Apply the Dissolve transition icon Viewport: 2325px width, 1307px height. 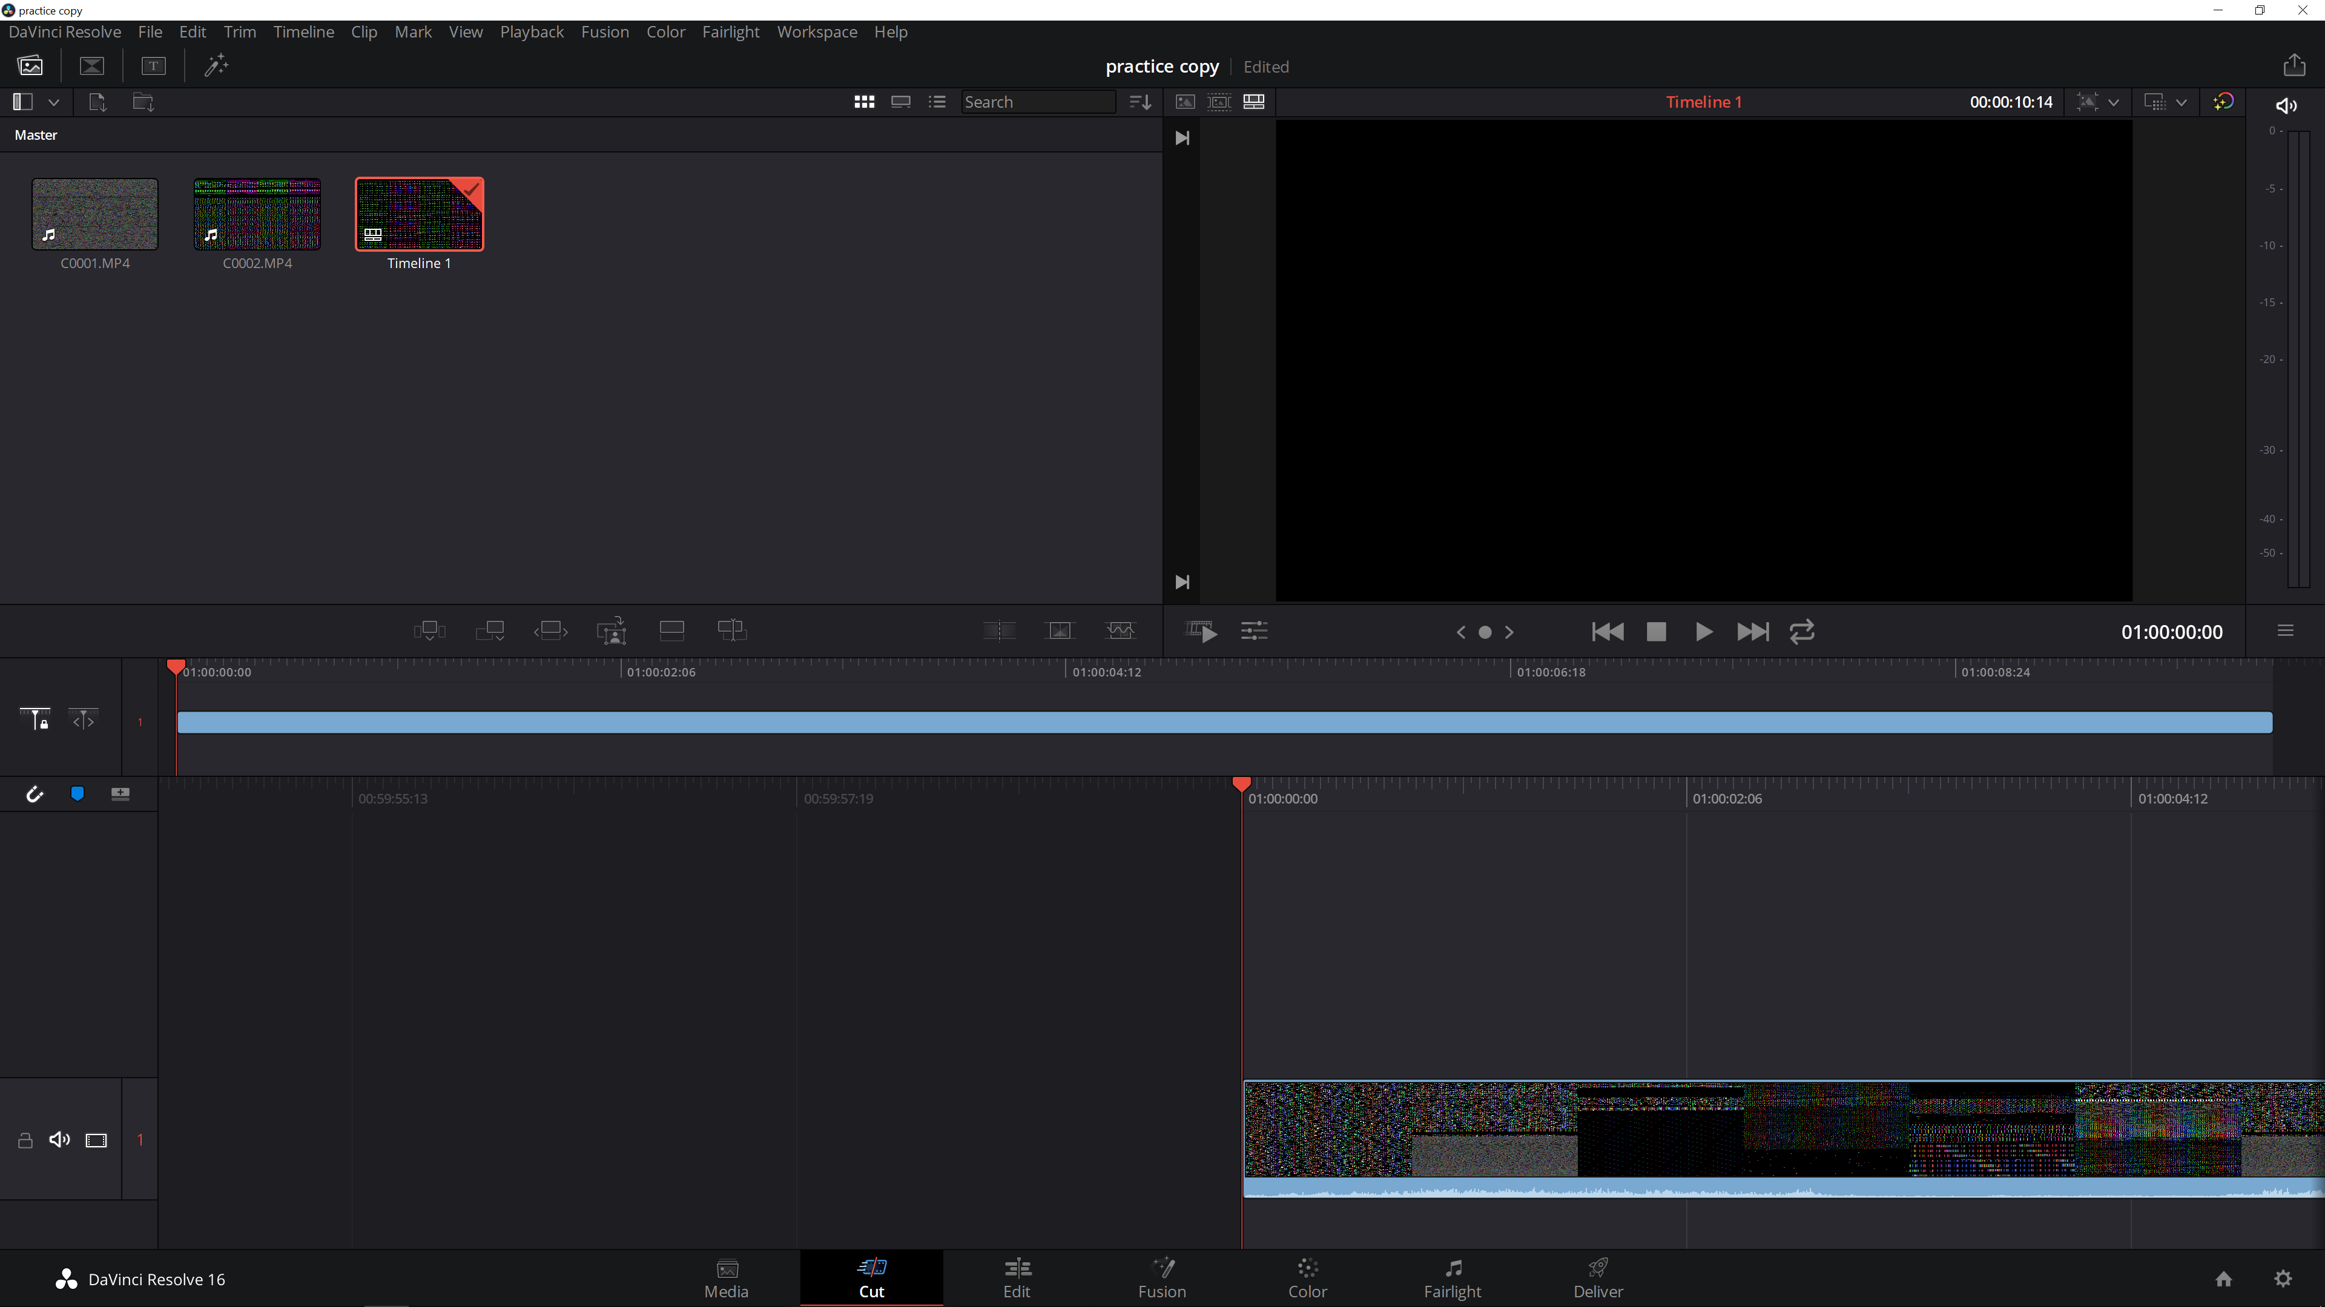click(1060, 631)
